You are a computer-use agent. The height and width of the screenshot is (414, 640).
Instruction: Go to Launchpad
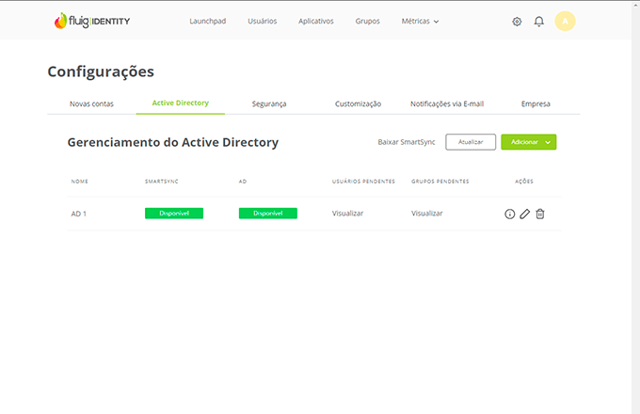pyautogui.click(x=207, y=22)
